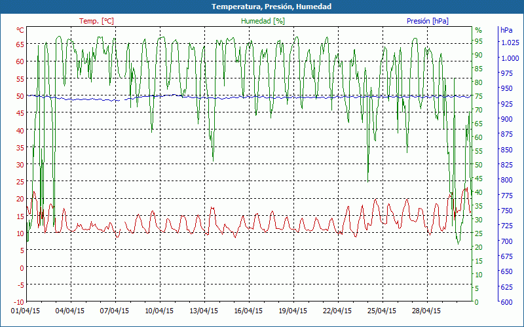This screenshot has height=327, width=524.
Task: Click date label "13/04/15" on the time axis
Action: [204, 311]
